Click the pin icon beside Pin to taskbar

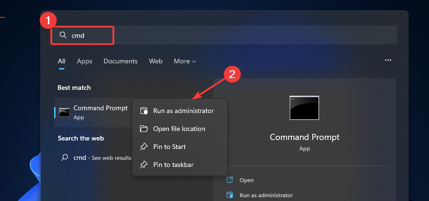(x=144, y=165)
